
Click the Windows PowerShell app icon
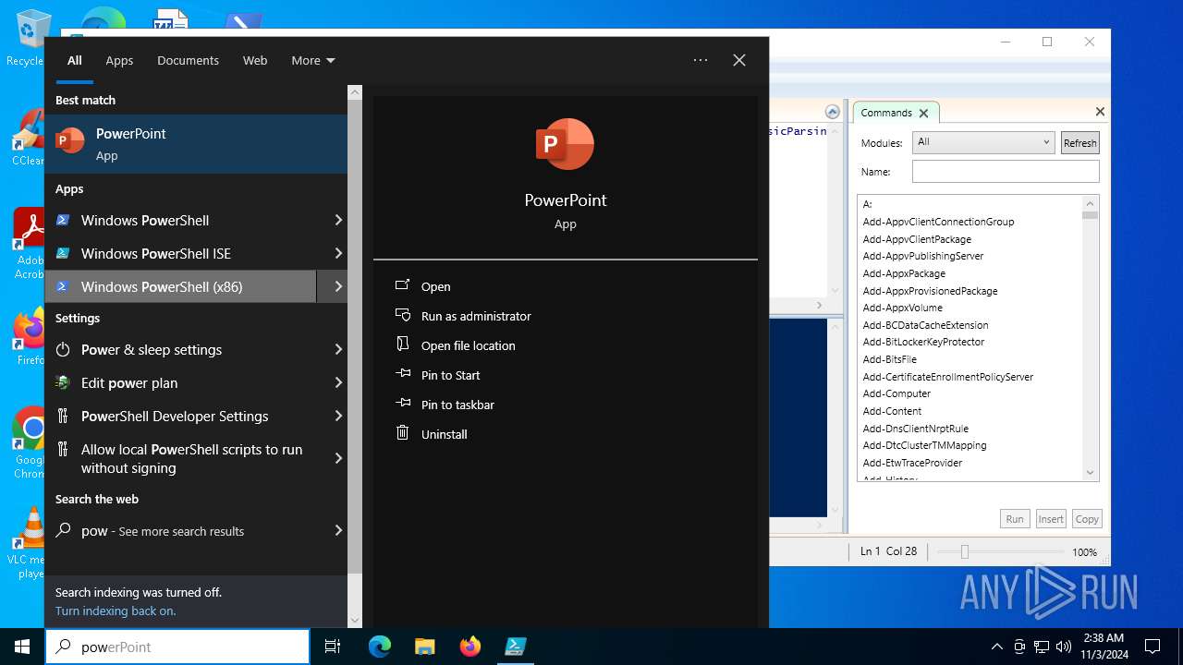pos(63,220)
